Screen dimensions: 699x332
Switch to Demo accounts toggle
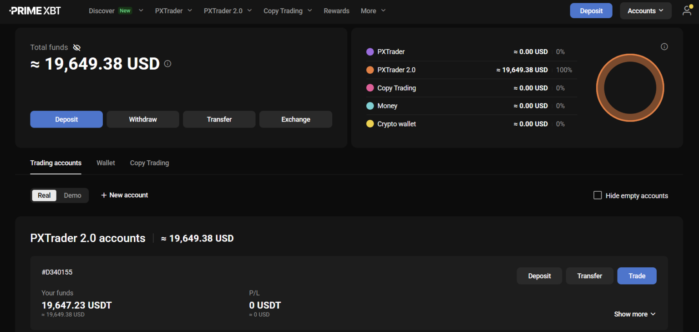pos(72,195)
